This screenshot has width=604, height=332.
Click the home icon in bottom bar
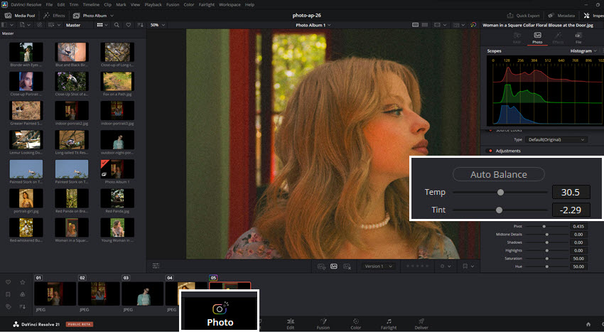(x=588, y=324)
